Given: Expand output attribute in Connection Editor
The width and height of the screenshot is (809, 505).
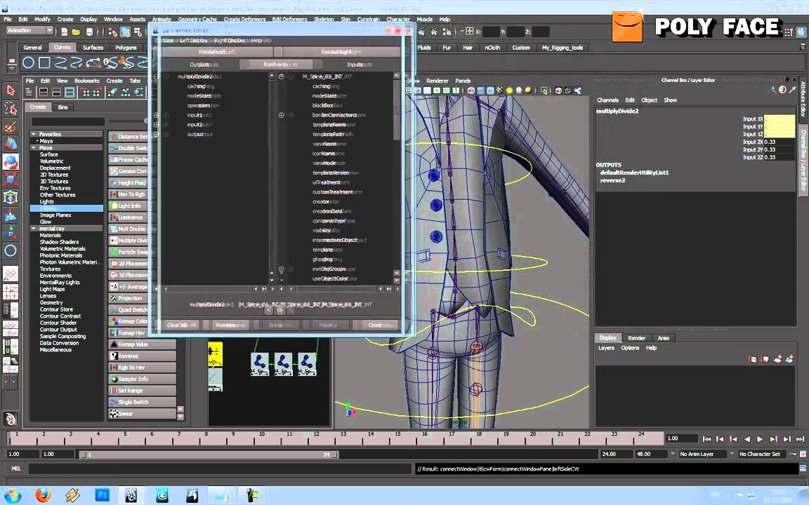Looking at the screenshot, I should click(x=157, y=134).
